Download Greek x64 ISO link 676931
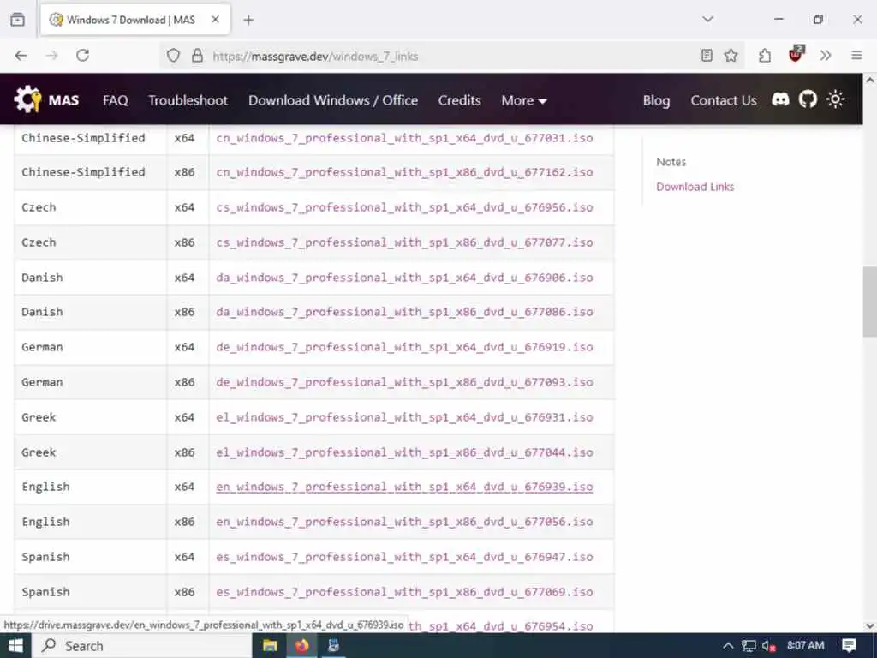The image size is (877, 658). [x=404, y=417]
